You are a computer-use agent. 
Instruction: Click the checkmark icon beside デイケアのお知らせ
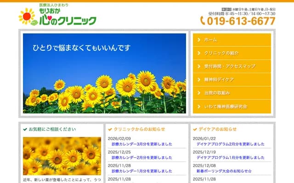[195, 129]
